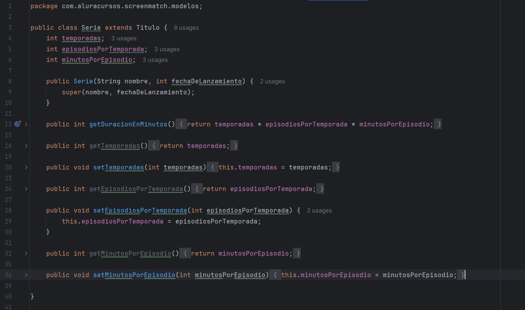Open '2 usages' hint of setEpisodiosPorTemporada

(319, 211)
